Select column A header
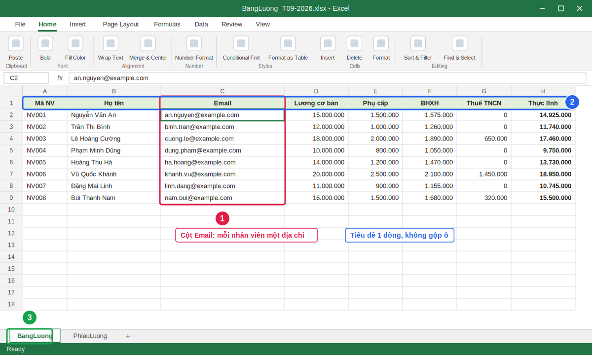 tap(45, 91)
